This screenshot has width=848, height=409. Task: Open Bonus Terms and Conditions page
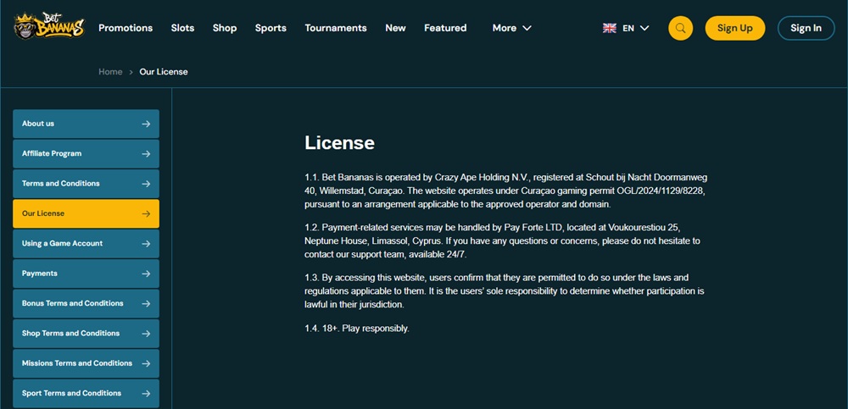pos(86,304)
